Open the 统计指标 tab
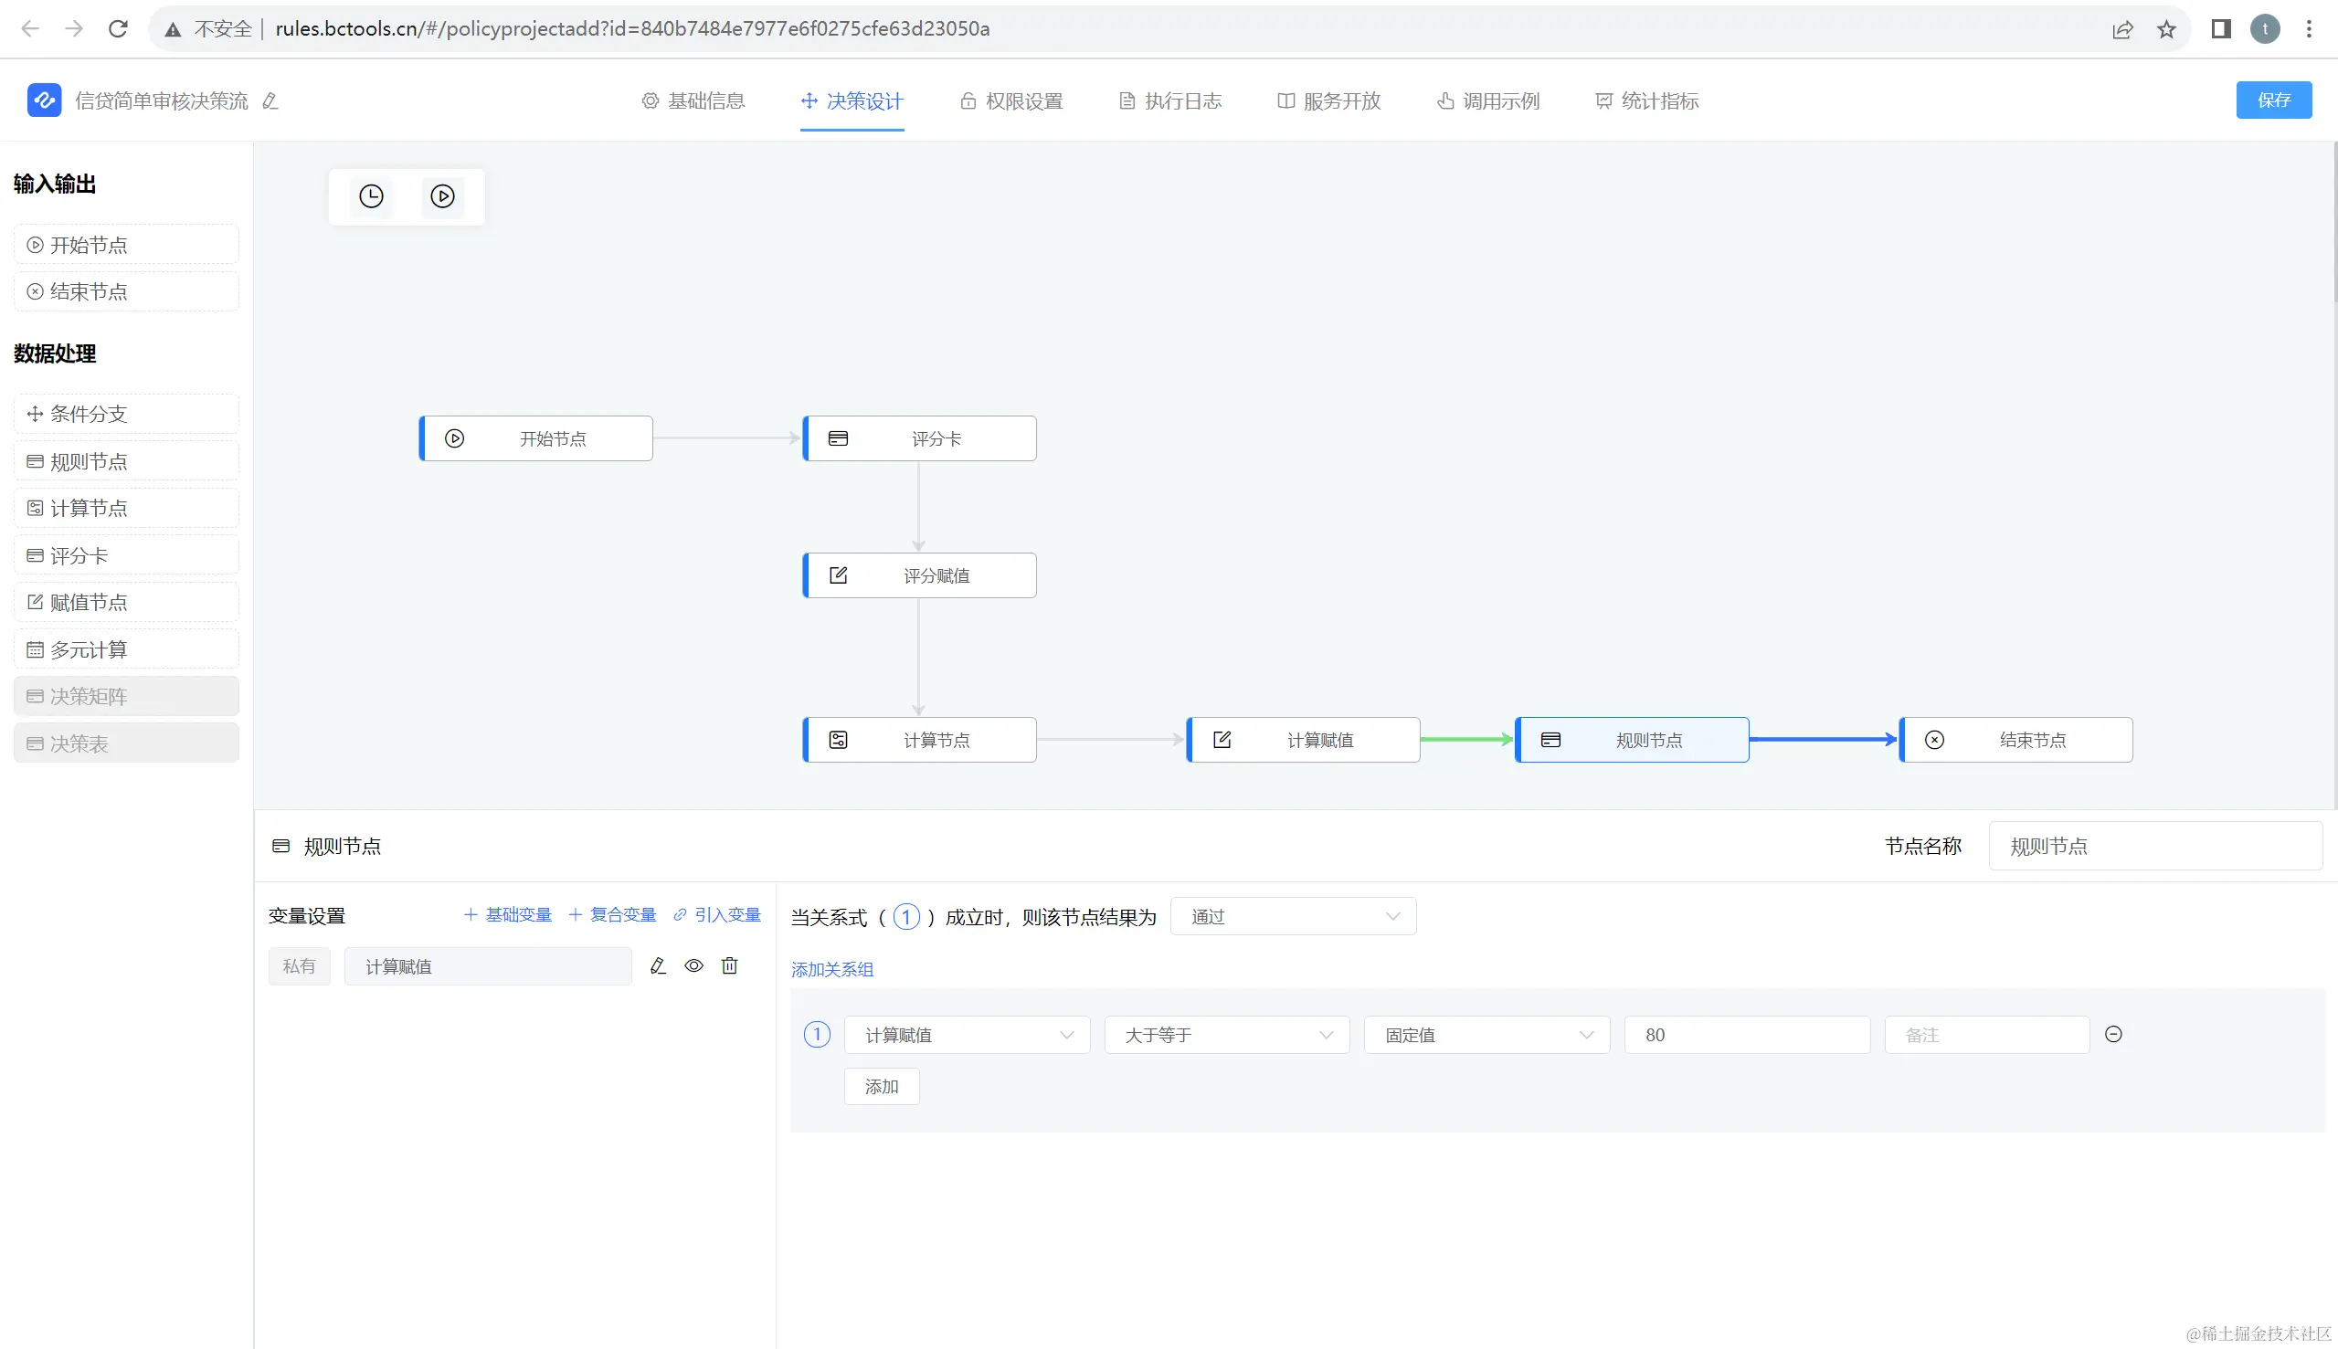 (x=1646, y=101)
